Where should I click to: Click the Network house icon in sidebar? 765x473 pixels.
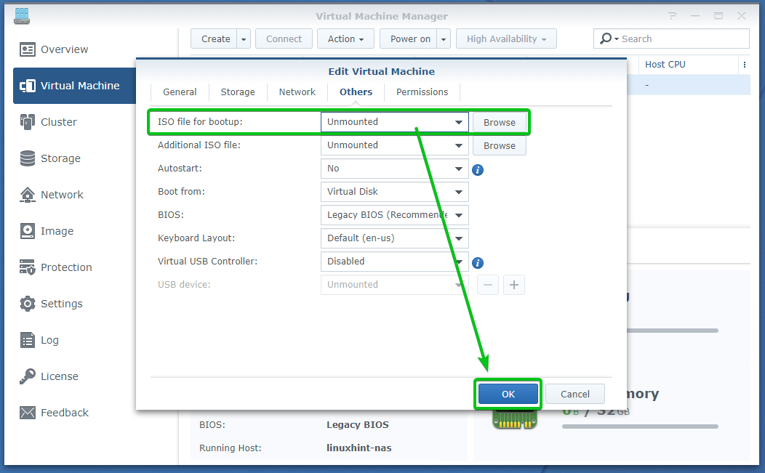coord(28,195)
